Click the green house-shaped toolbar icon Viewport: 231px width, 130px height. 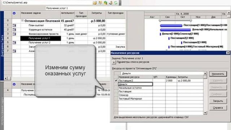click(x=105, y=3)
